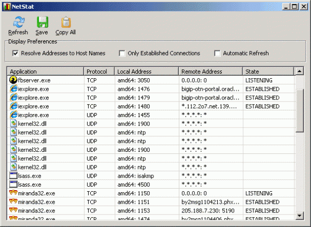Select the fbserver.exe application icon
The width and height of the screenshot is (311, 227).
[x=13, y=80]
